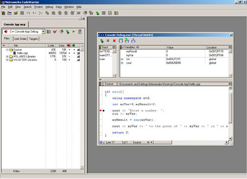
Task: Click the Debug icon in project window toolbar
Action: click(68, 32)
